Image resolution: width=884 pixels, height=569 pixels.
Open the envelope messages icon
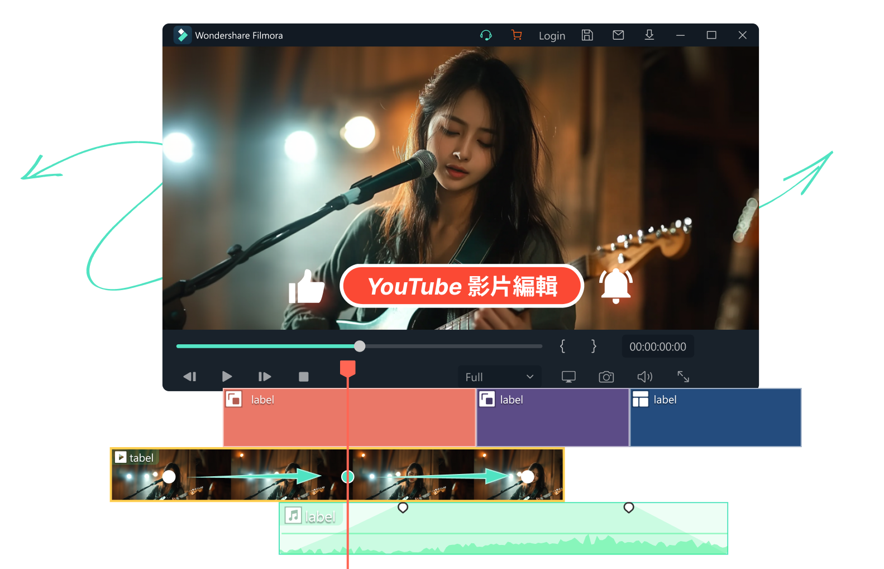tap(618, 35)
